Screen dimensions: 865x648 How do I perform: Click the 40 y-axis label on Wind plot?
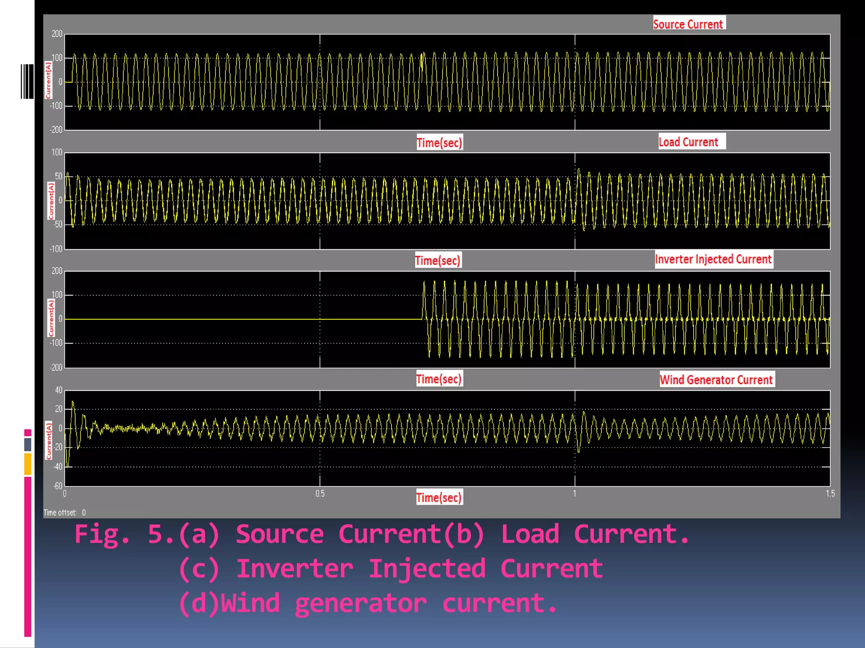[x=58, y=390]
